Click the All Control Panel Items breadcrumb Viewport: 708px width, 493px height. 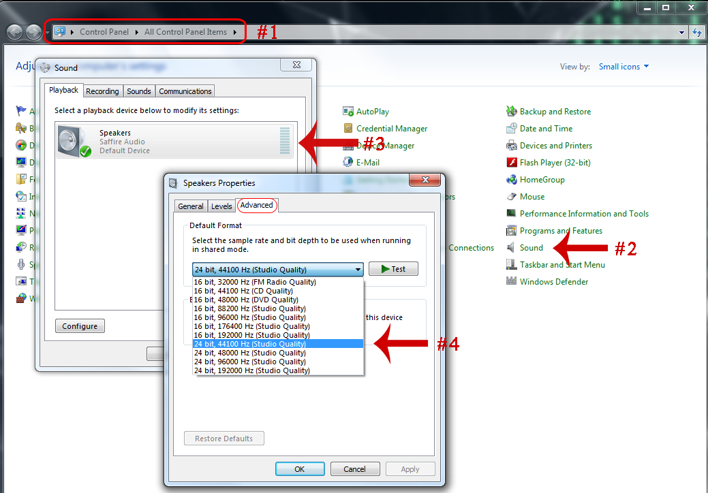(x=185, y=32)
